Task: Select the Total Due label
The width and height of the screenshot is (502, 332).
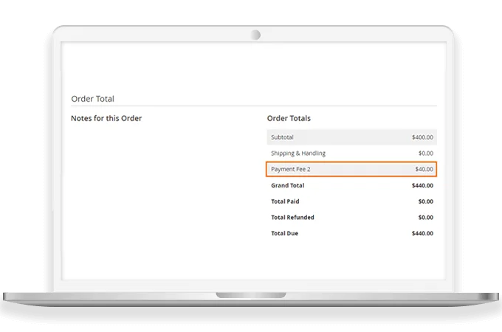Action: (x=285, y=233)
